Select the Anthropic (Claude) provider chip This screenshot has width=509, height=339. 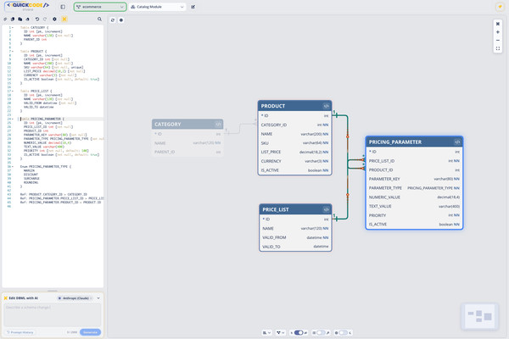75,298
